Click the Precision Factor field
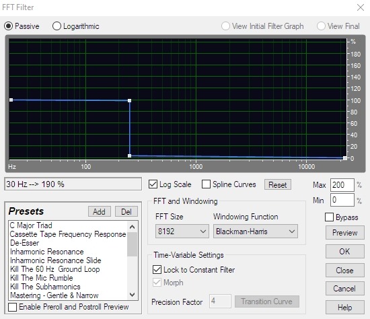 pyautogui.click(x=220, y=301)
